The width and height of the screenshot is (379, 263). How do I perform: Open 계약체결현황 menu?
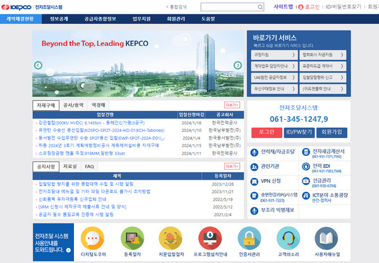pos(21,19)
